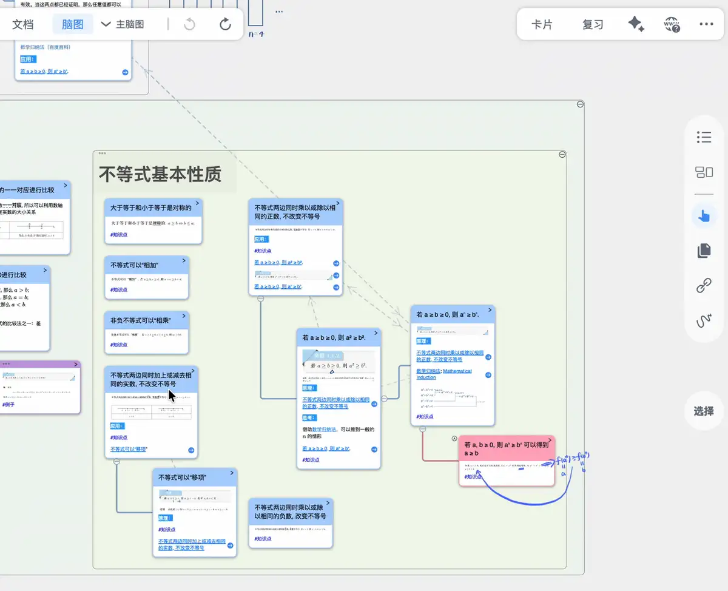This screenshot has width=728, height=591.
Task: Jump via arrow beside 不等式可以“移项” link
Action: tap(191, 450)
